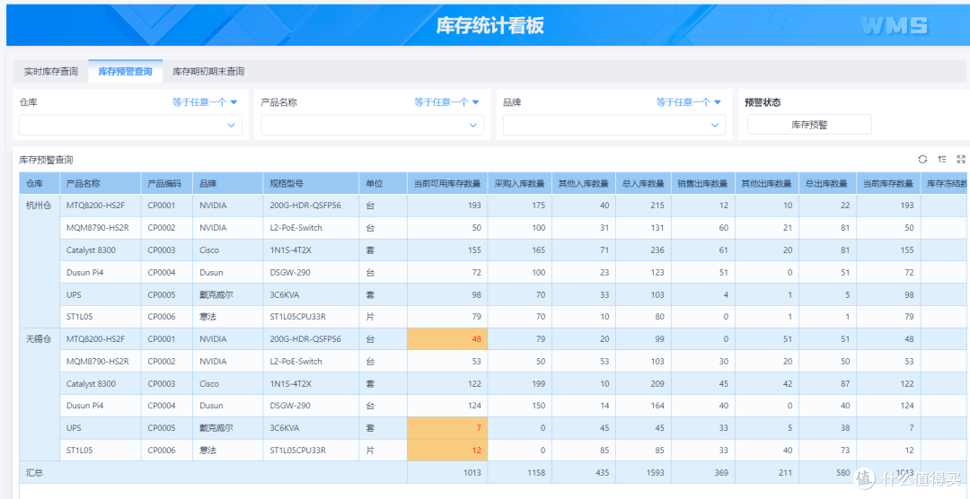The image size is (970, 499).
Task: Click summary total 435
Action: (601, 472)
